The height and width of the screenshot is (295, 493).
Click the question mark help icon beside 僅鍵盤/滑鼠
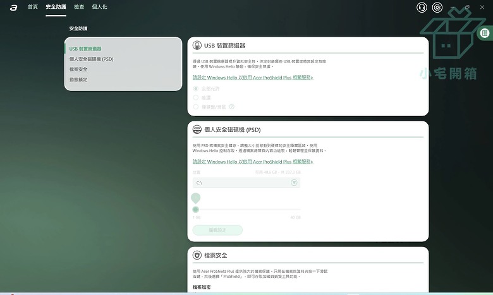click(x=232, y=107)
